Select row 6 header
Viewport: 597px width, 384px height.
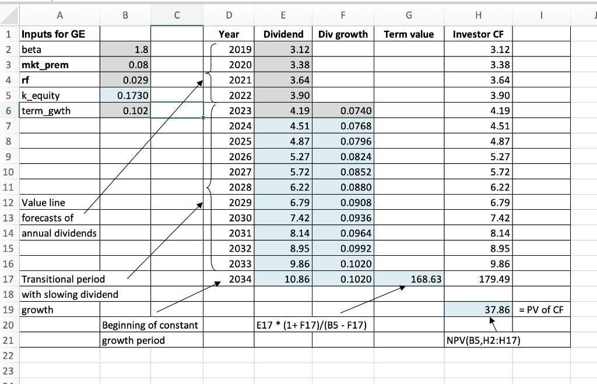point(9,111)
